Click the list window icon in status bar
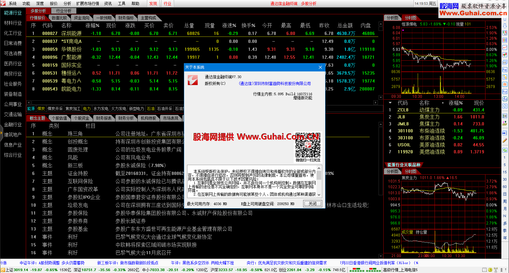 pos(485,270)
